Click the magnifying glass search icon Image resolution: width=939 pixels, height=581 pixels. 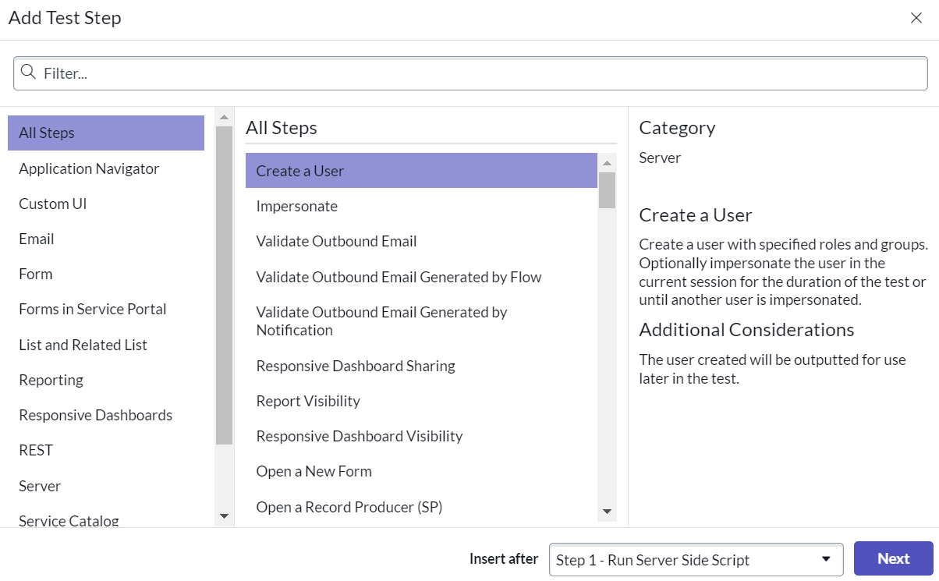[29, 73]
